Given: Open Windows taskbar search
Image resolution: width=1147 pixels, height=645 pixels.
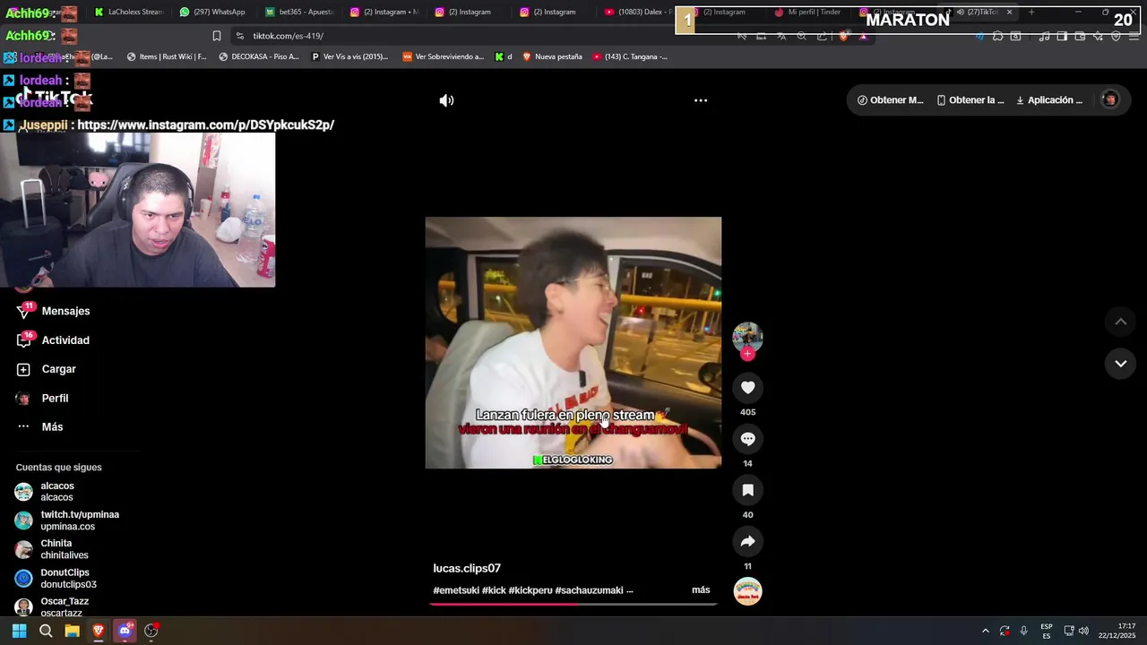Looking at the screenshot, I should [46, 631].
